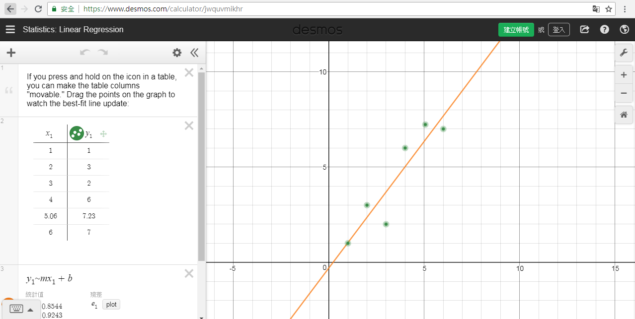This screenshot has height=319, width=635.
Task: Delete the table expression
Action: click(189, 126)
